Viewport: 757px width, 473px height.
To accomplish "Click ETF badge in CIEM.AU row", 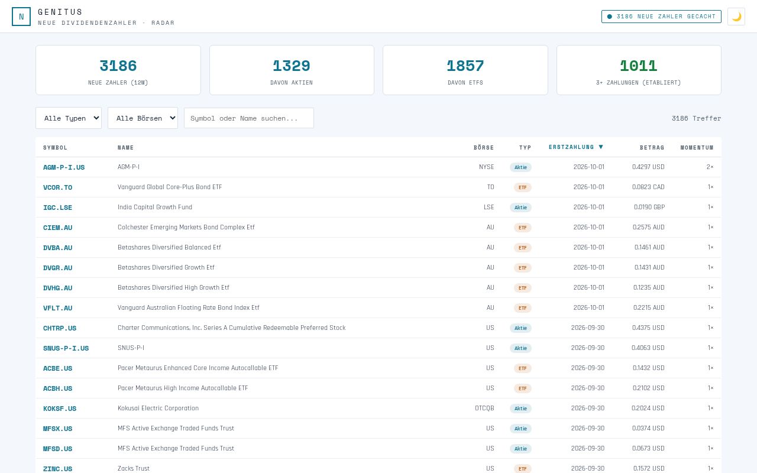I will [523, 228].
